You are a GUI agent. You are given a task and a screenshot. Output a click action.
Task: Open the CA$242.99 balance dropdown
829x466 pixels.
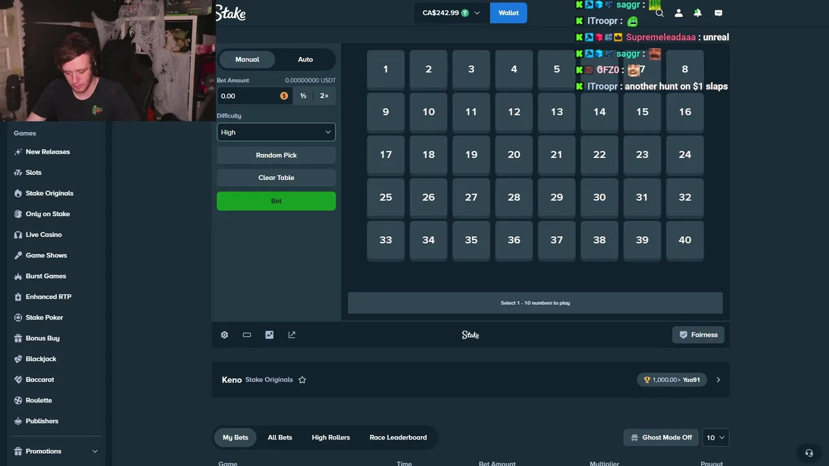point(451,13)
